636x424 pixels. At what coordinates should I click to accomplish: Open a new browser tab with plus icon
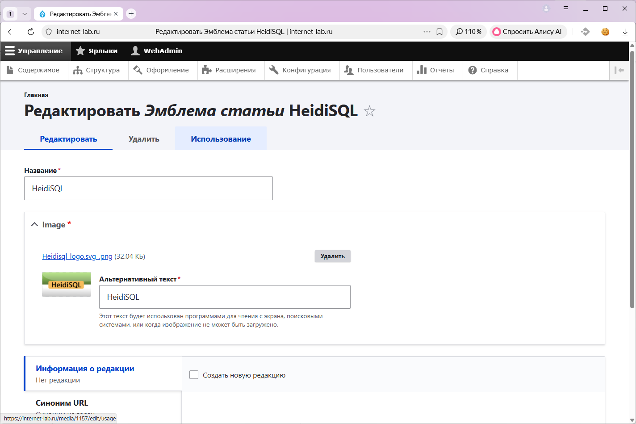point(131,14)
